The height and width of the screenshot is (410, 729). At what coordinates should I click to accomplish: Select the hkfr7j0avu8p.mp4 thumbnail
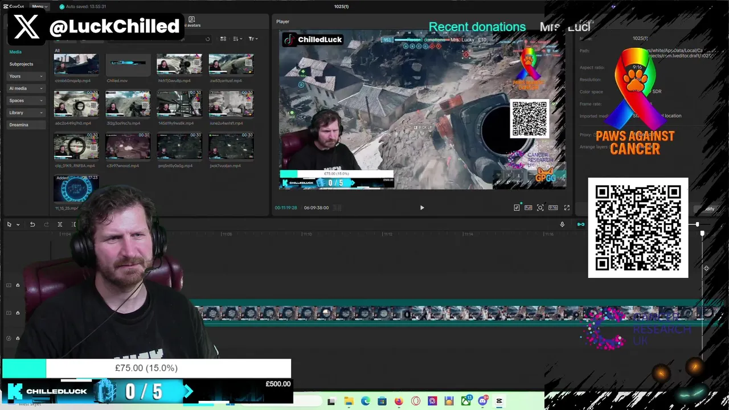[x=179, y=64]
